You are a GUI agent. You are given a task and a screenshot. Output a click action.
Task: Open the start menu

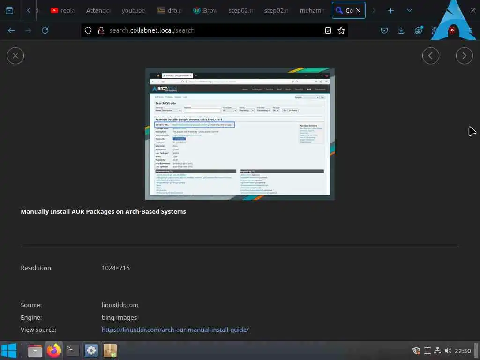pos(9,351)
